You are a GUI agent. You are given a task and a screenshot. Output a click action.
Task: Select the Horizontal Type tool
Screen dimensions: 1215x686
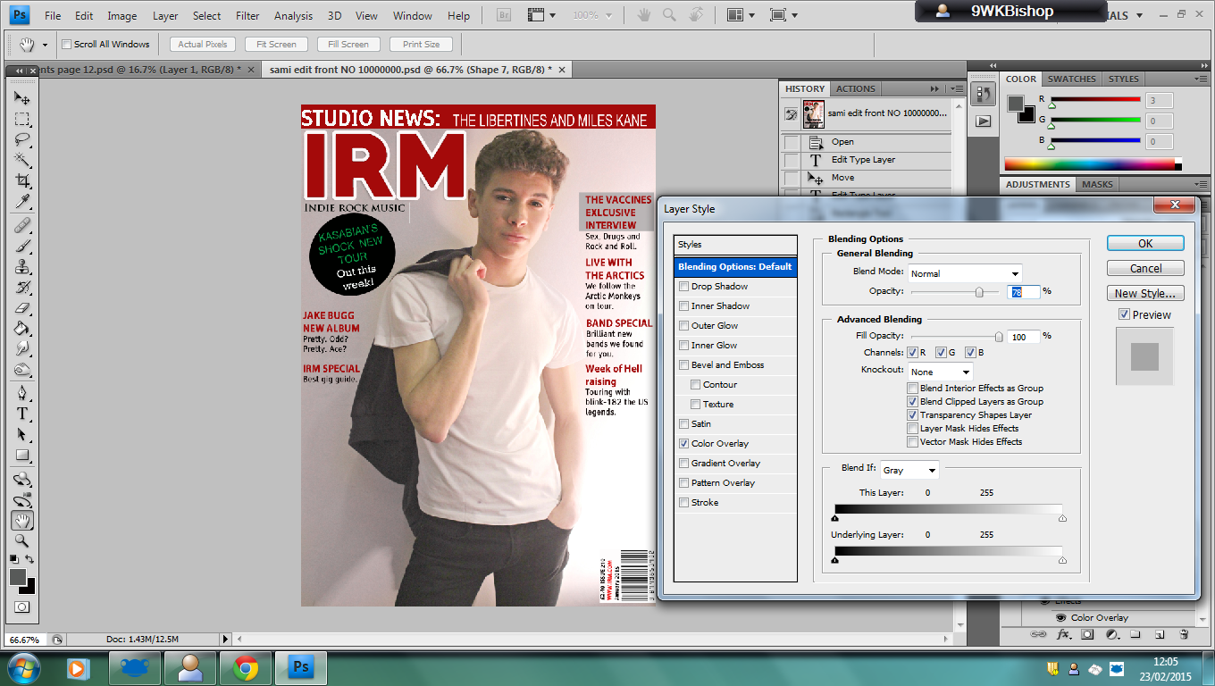[x=22, y=414]
